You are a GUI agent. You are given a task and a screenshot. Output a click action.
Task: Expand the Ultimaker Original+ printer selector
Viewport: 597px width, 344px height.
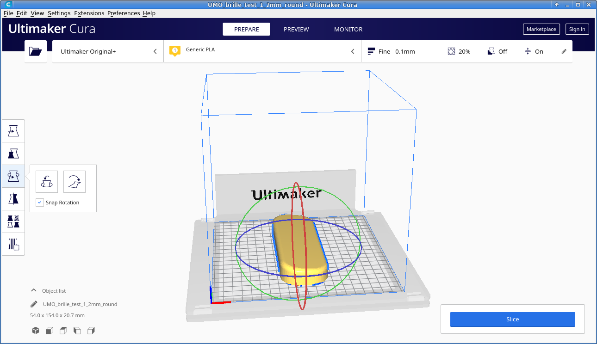[108, 51]
